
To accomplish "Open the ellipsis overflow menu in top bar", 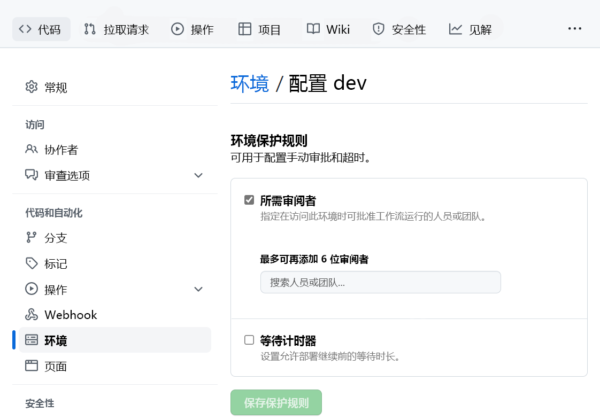I will point(575,28).
